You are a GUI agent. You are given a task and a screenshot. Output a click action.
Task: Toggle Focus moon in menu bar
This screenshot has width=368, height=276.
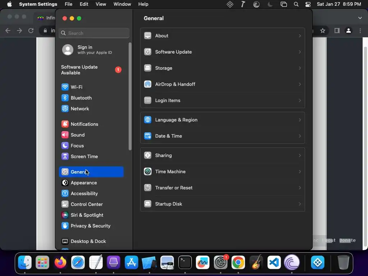click(x=270, y=4)
